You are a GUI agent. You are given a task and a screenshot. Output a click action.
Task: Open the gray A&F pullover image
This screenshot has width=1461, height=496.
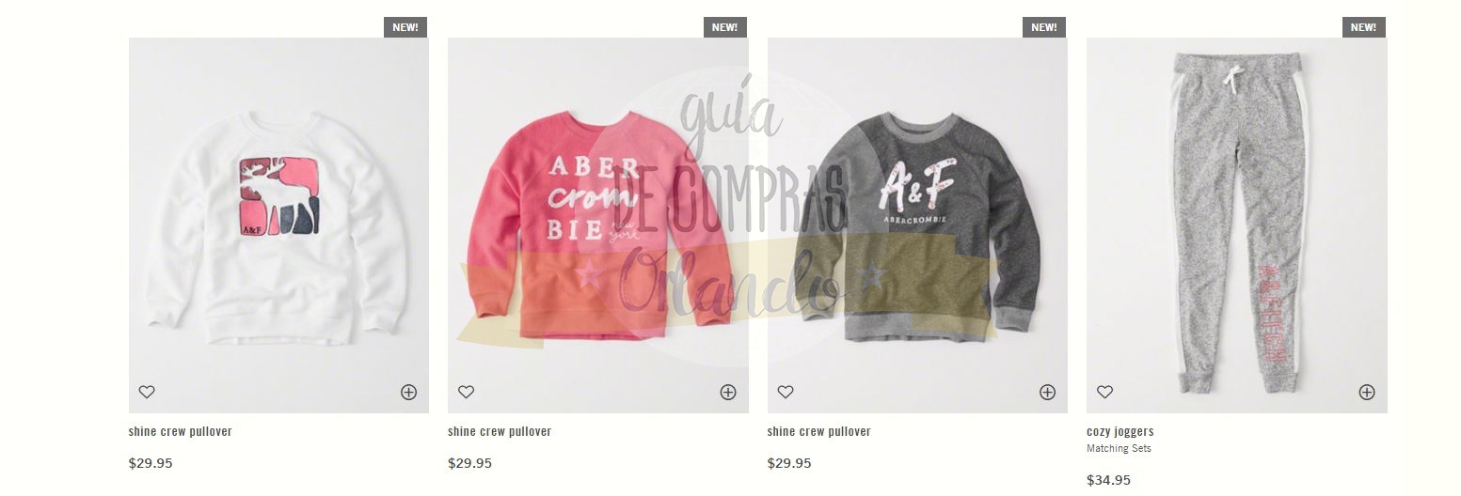point(917,225)
